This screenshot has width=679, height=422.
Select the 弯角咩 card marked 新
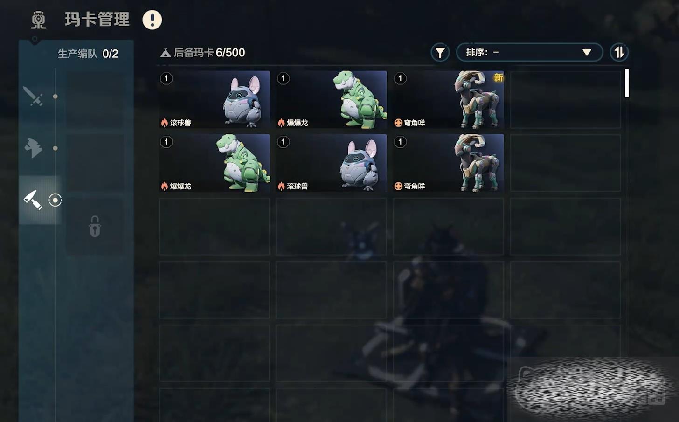pyautogui.click(x=448, y=99)
